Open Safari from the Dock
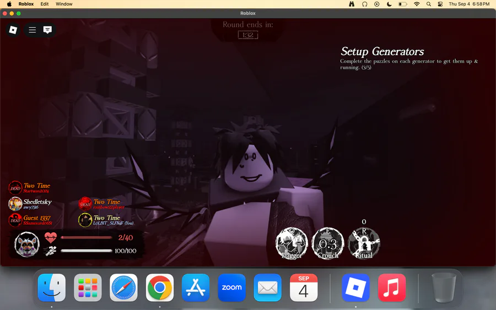 pyautogui.click(x=123, y=287)
